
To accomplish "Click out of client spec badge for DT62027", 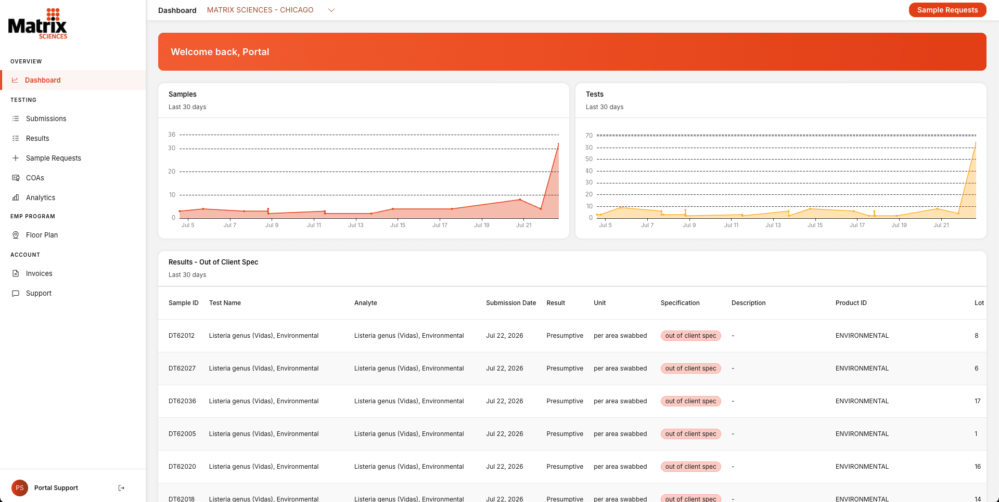I will 690,368.
